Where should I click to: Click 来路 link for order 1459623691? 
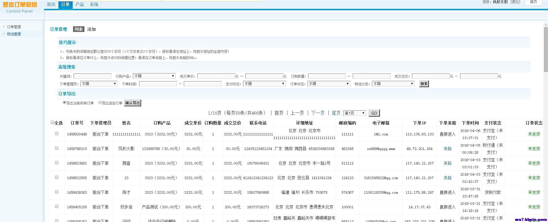(448, 163)
